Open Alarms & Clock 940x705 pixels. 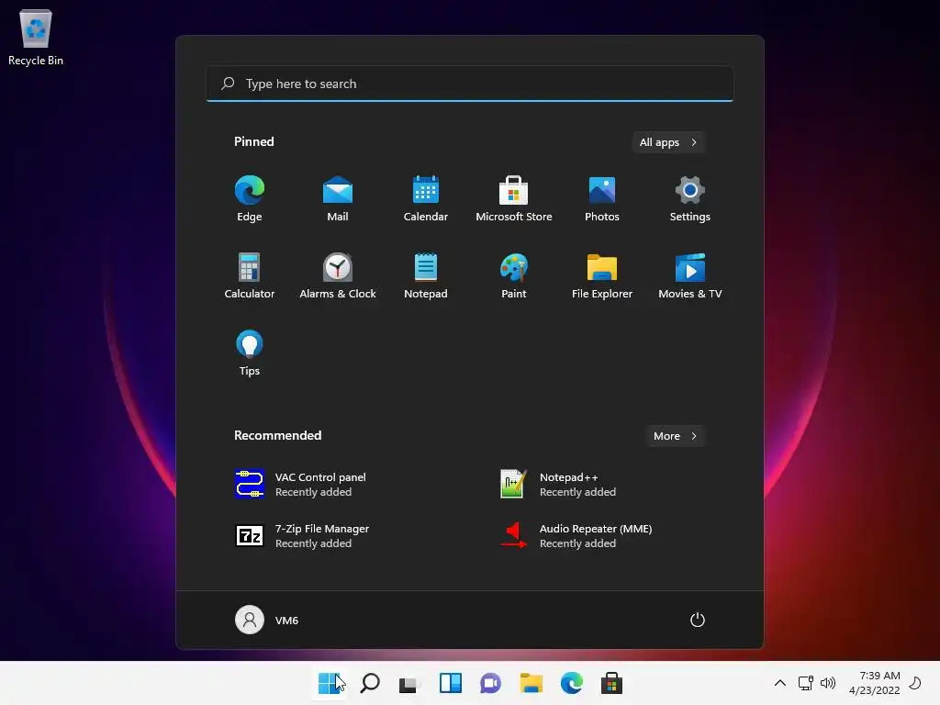click(x=338, y=275)
